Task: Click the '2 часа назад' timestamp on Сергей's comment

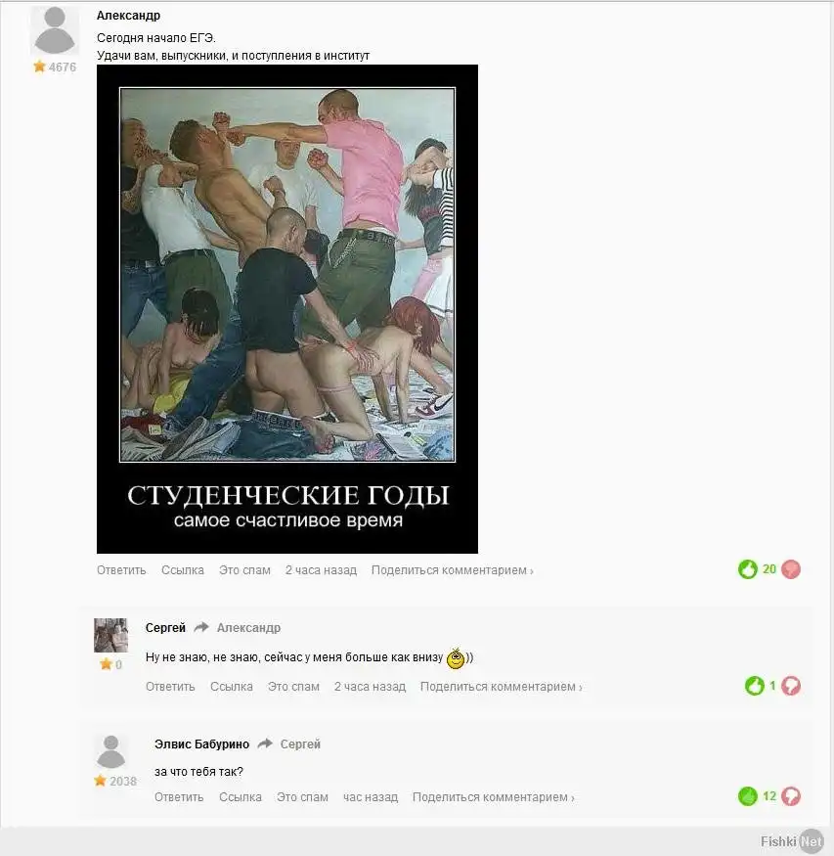Action: [x=370, y=686]
